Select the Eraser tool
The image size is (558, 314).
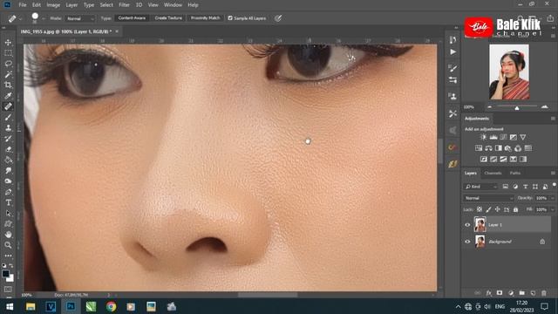tap(8, 149)
